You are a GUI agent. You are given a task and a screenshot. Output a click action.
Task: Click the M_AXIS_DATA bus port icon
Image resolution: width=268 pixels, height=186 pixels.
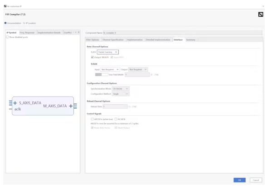[x=75, y=106]
